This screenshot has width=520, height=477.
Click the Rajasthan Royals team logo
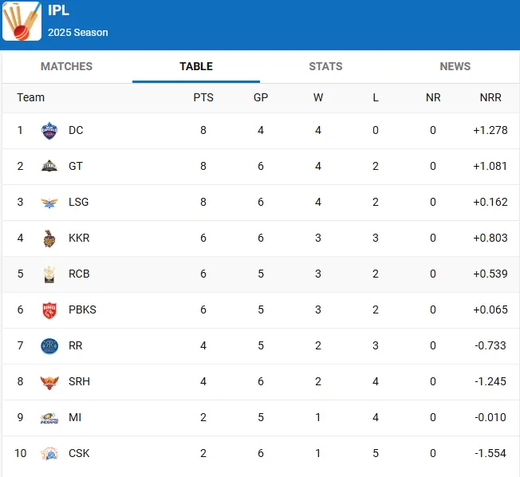tap(49, 345)
